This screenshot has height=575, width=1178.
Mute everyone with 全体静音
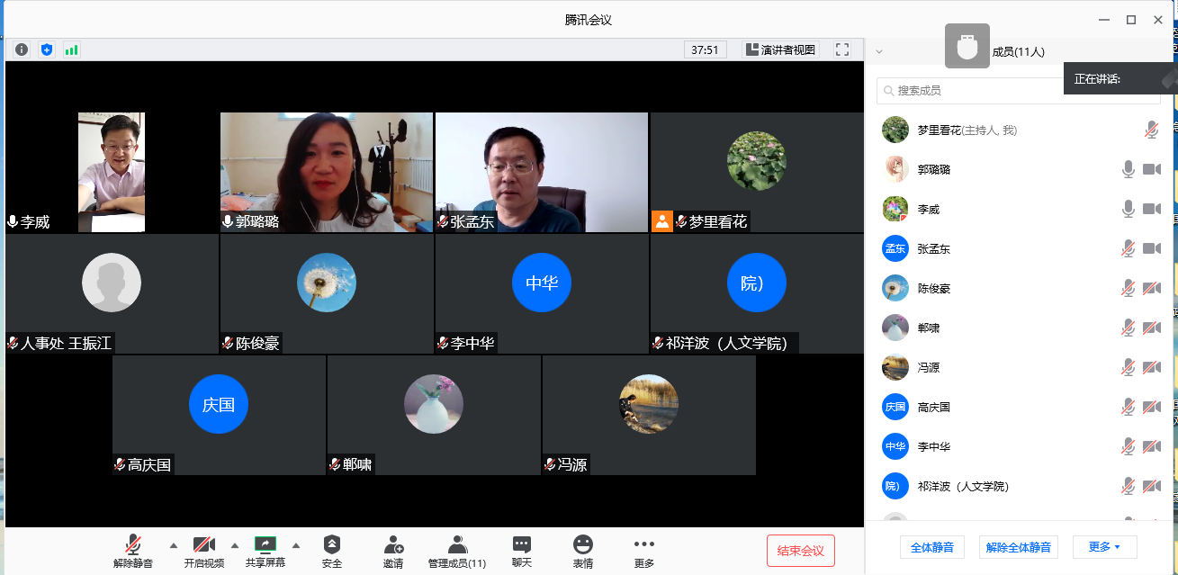click(932, 546)
